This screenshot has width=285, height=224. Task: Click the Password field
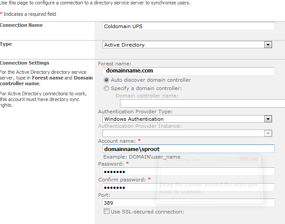189,172
